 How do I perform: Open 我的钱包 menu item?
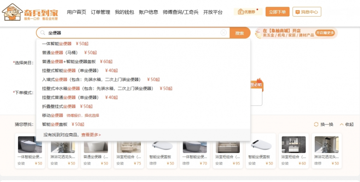(x=124, y=12)
